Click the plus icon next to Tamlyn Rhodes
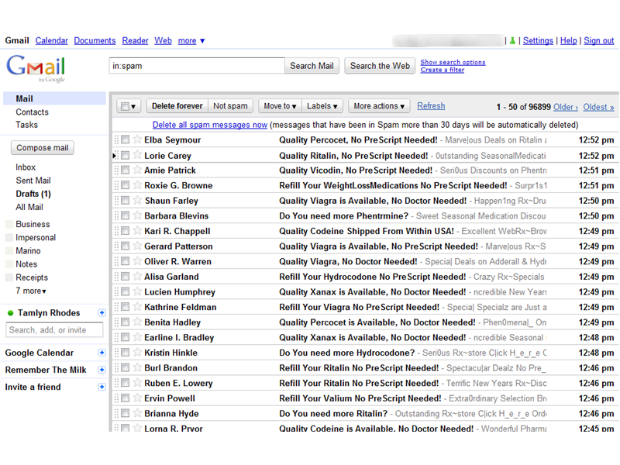620x465 pixels. click(x=101, y=312)
